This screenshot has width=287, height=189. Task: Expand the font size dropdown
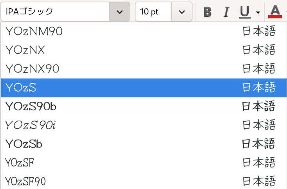pyautogui.click(x=182, y=12)
